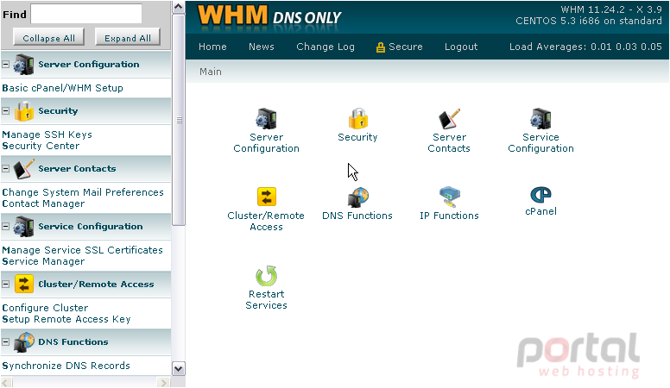
Task: Open the Server Configuration icon in main panel
Action: pos(266,119)
